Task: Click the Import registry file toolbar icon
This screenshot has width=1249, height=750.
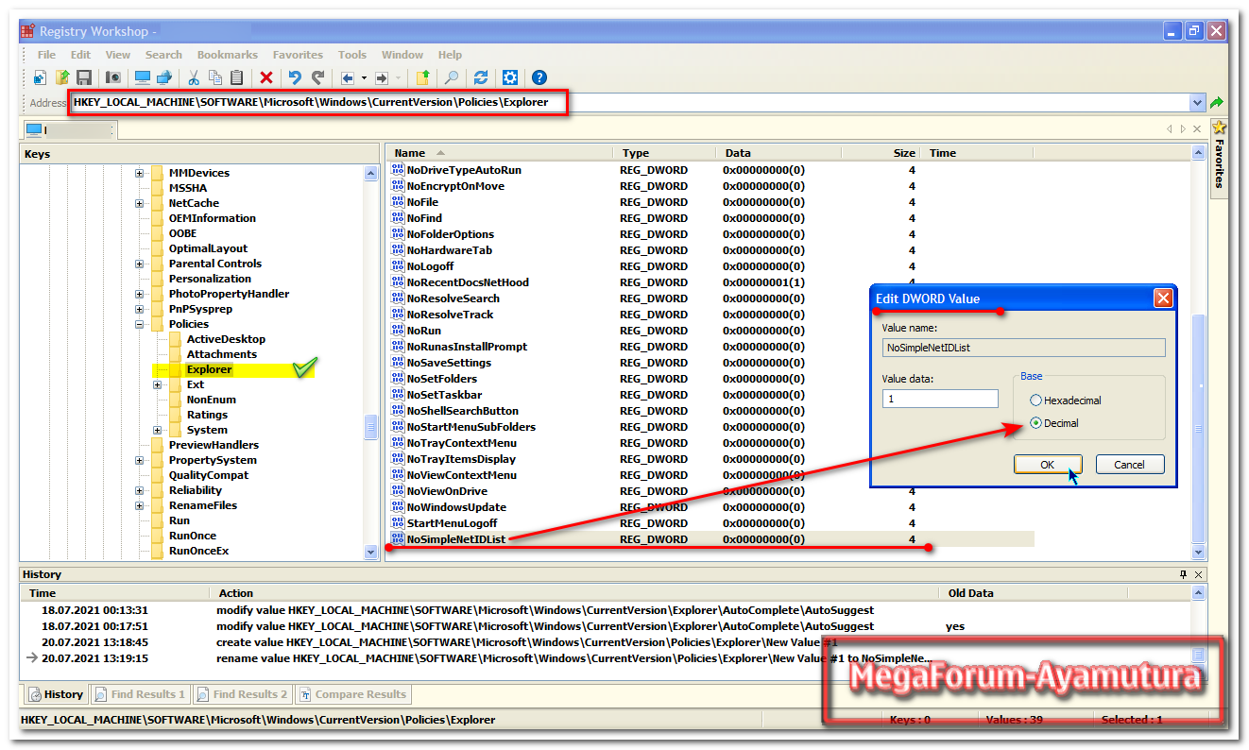Action: 41,77
